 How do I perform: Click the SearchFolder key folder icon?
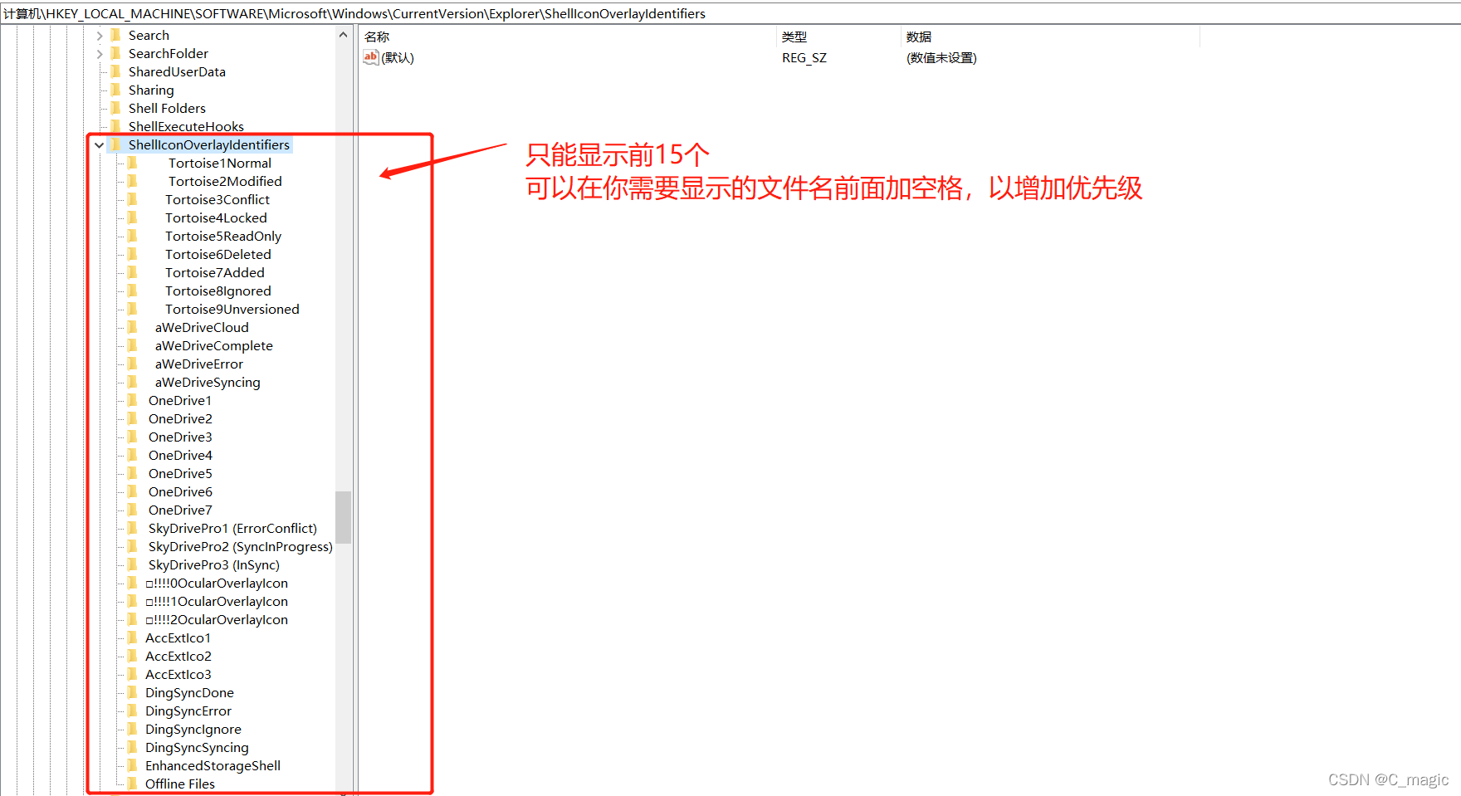coord(116,53)
